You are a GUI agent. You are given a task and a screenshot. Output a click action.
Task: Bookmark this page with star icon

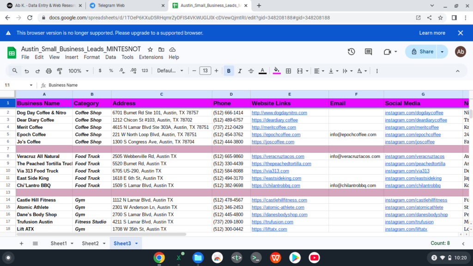440,18
